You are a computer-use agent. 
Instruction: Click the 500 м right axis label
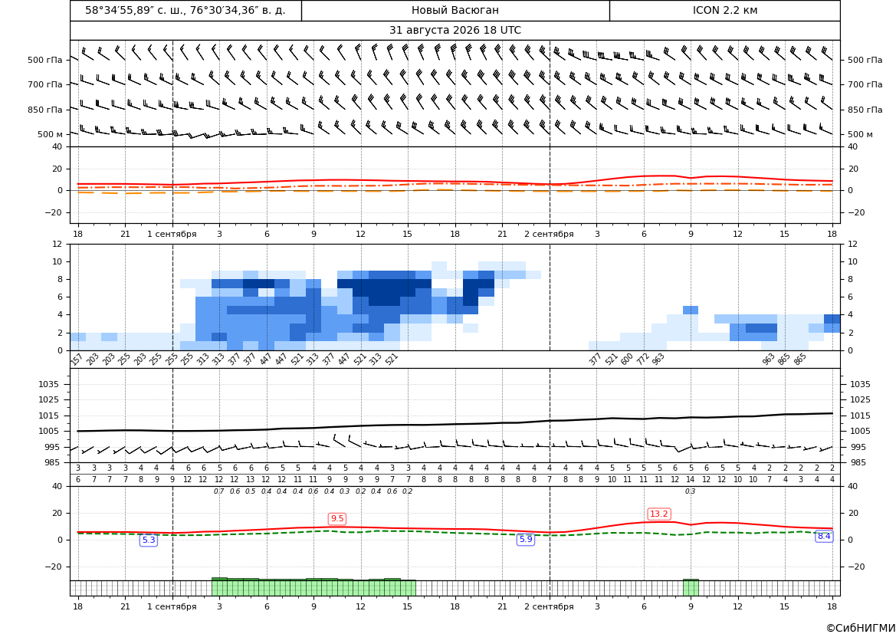860,134
